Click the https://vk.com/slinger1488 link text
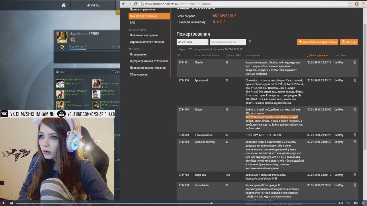Screen dimensions: 367x206 pyautogui.click(x=261, y=179)
